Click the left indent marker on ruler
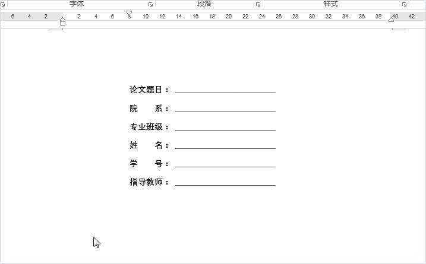The width and height of the screenshot is (426, 264). tap(62, 21)
